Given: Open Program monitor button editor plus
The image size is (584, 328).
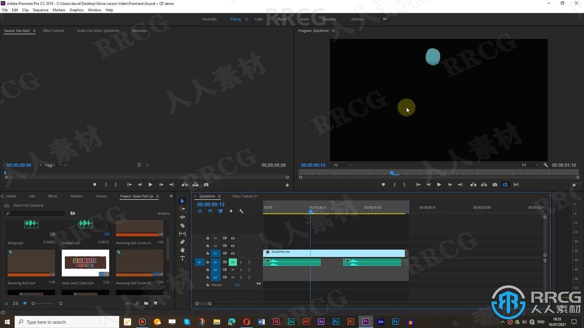Looking at the screenshot, I should click(574, 185).
